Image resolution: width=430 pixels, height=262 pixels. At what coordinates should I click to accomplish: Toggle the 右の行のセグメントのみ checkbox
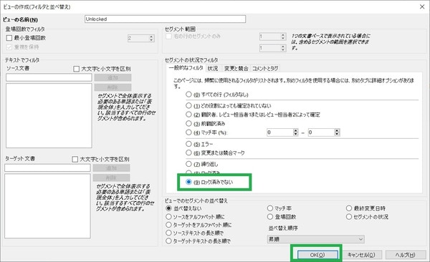coord(168,37)
